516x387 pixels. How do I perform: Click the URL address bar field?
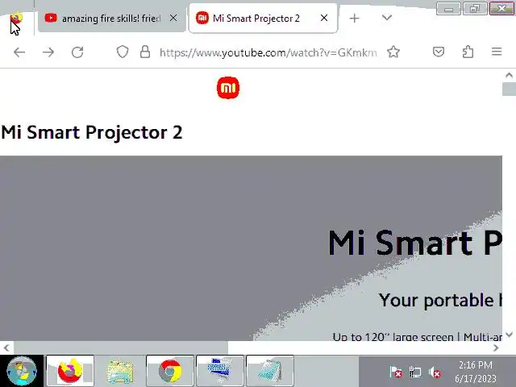(268, 52)
